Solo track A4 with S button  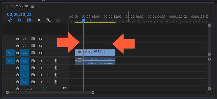pyautogui.click(x=48, y=82)
